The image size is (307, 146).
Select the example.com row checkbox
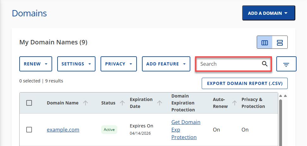coord(29,130)
